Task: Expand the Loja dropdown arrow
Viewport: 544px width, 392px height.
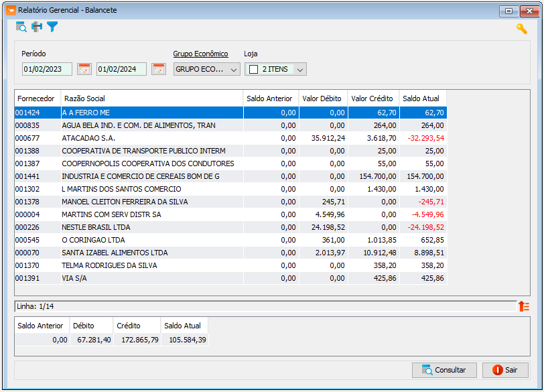Action: [300, 70]
